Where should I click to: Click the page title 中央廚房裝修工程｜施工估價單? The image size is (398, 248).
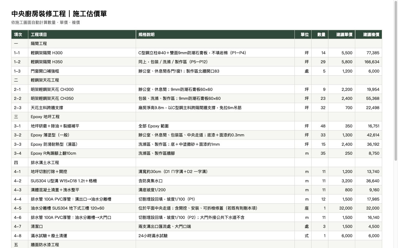[x=59, y=14]
